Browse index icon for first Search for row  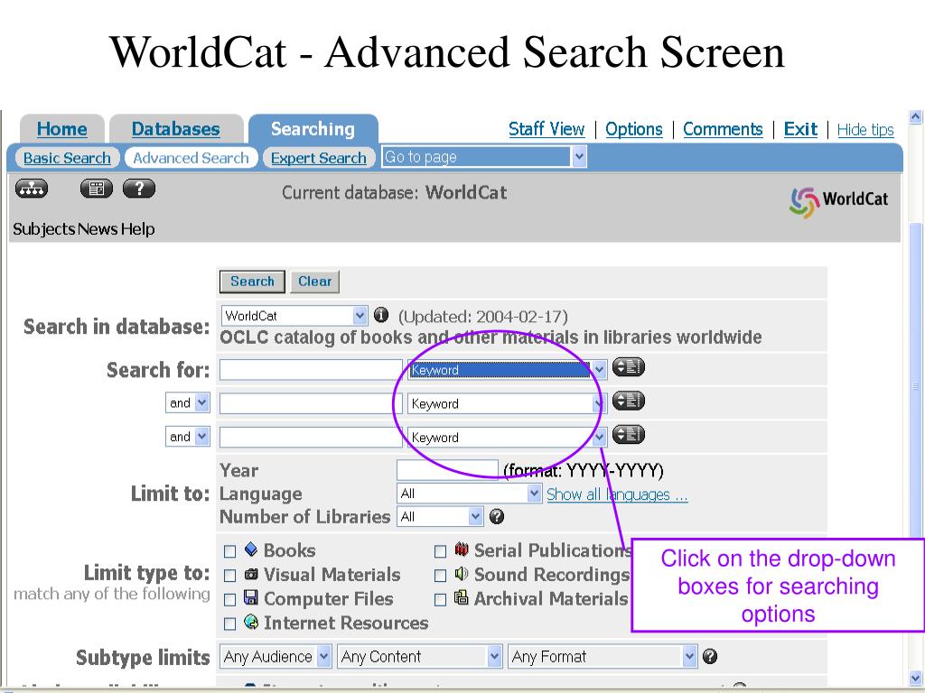pyautogui.click(x=629, y=367)
